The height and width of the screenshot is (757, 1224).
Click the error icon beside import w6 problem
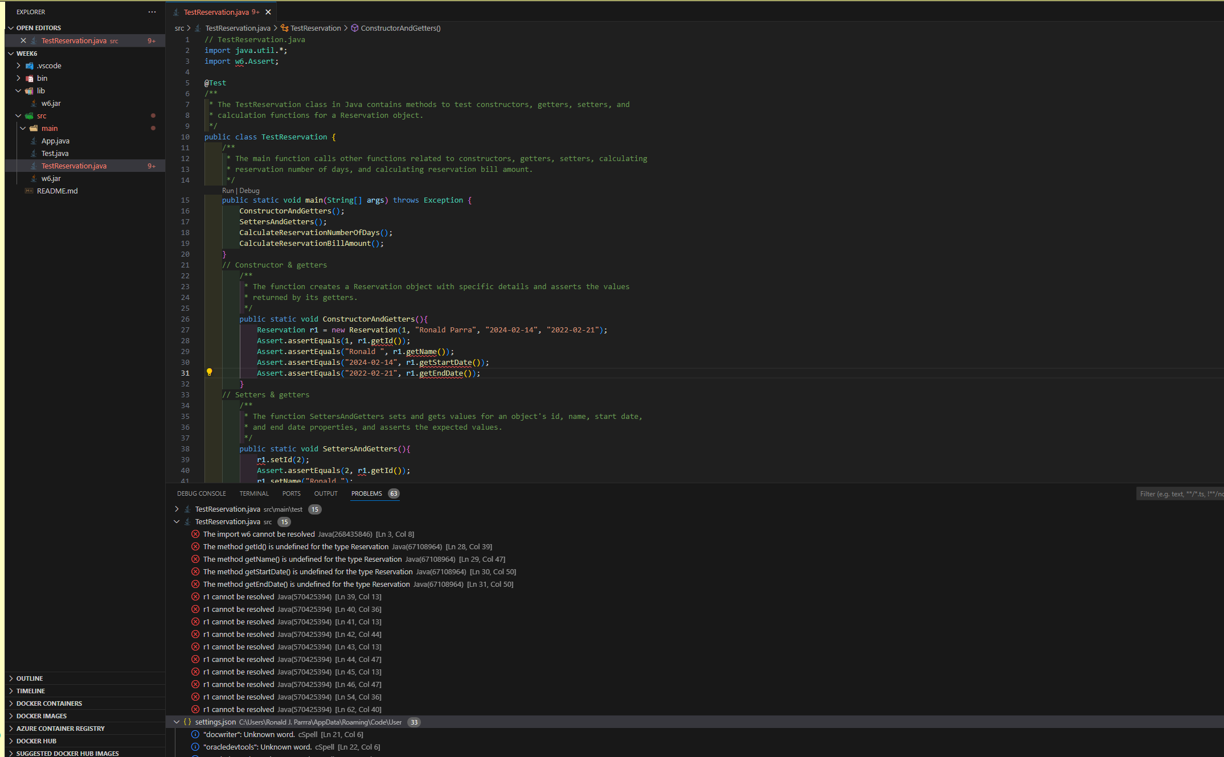(x=195, y=534)
